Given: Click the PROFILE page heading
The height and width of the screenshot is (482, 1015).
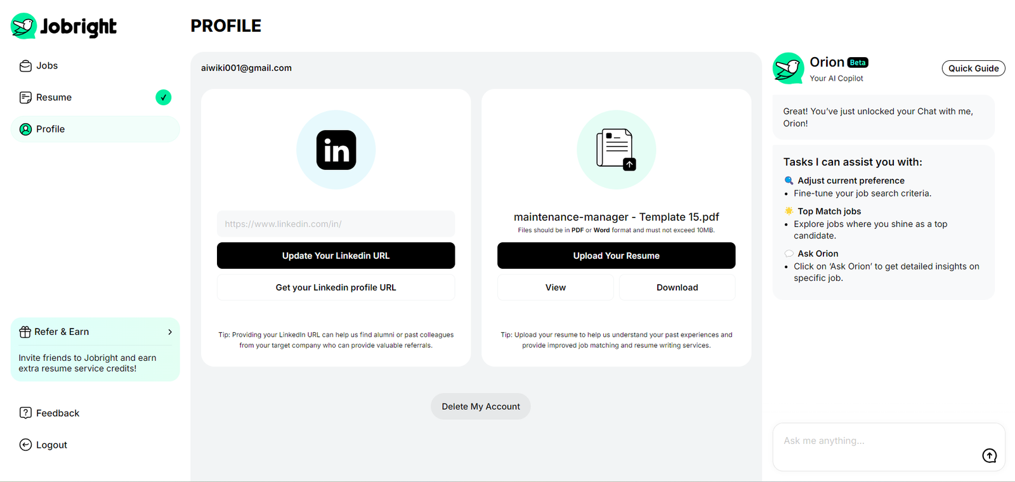Looking at the screenshot, I should click(226, 26).
